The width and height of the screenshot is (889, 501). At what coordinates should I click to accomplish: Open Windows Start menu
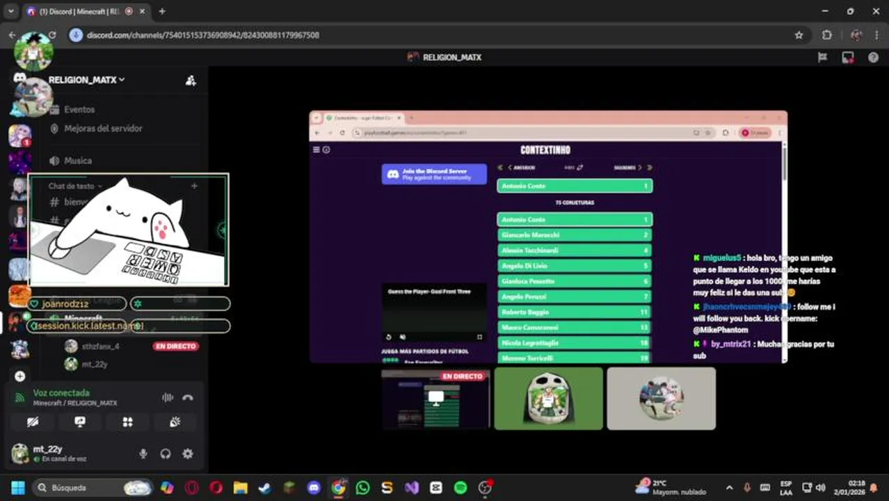[18, 488]
